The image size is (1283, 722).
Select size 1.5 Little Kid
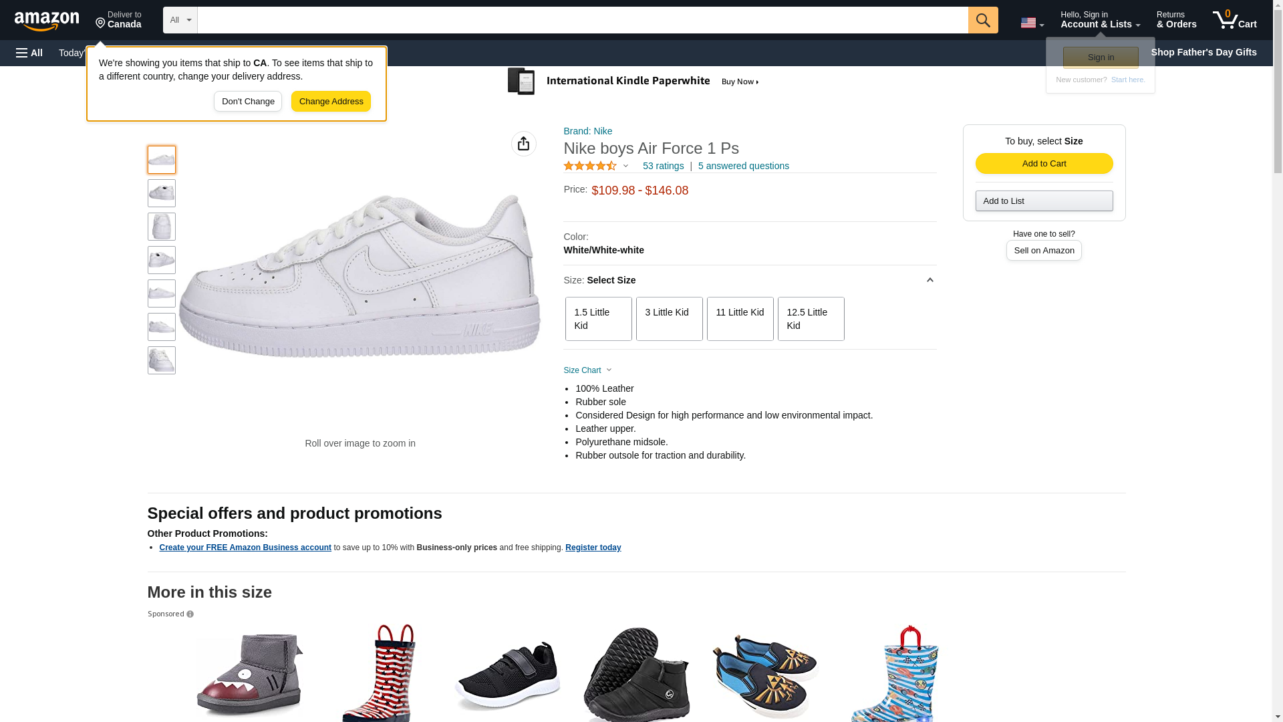tap(598, 319)
